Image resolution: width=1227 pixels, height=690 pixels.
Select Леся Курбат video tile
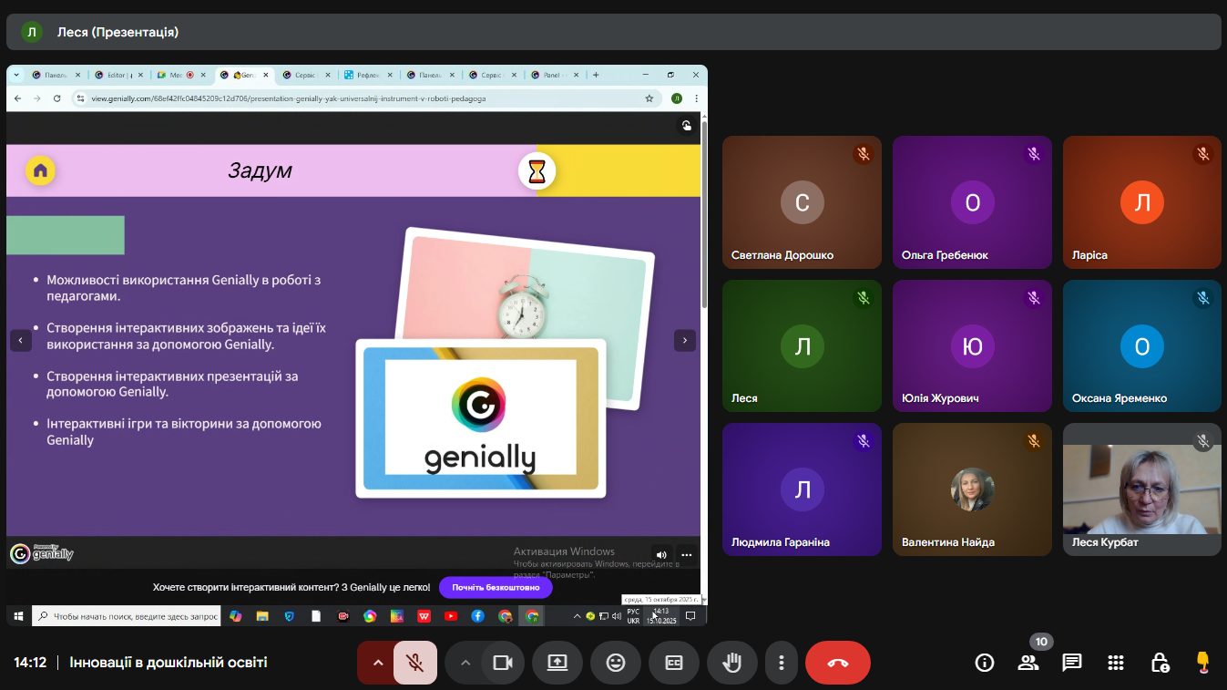1141,489
